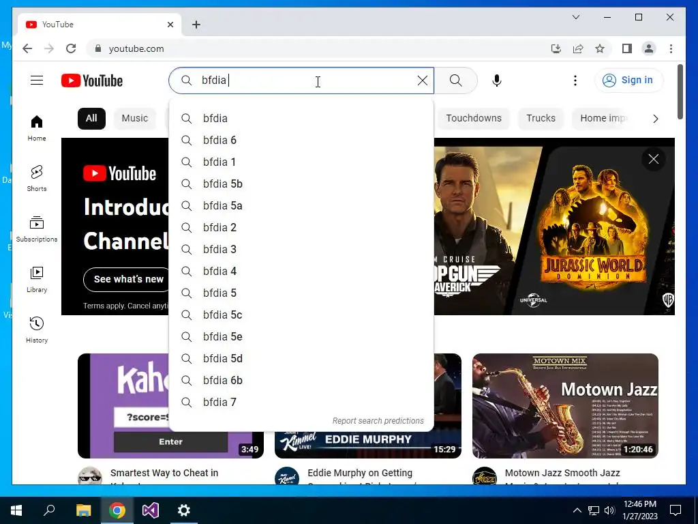Select the Music filter chip
The height and width of the screenshot is (524, 698).
135,119
